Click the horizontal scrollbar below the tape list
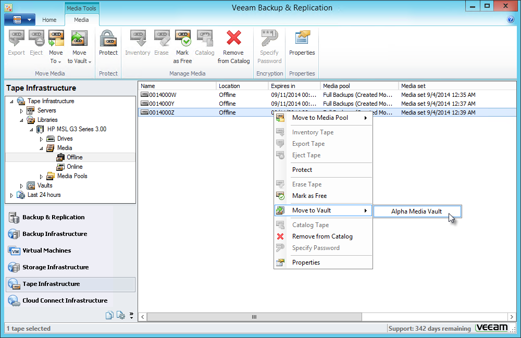 (254, 317)
